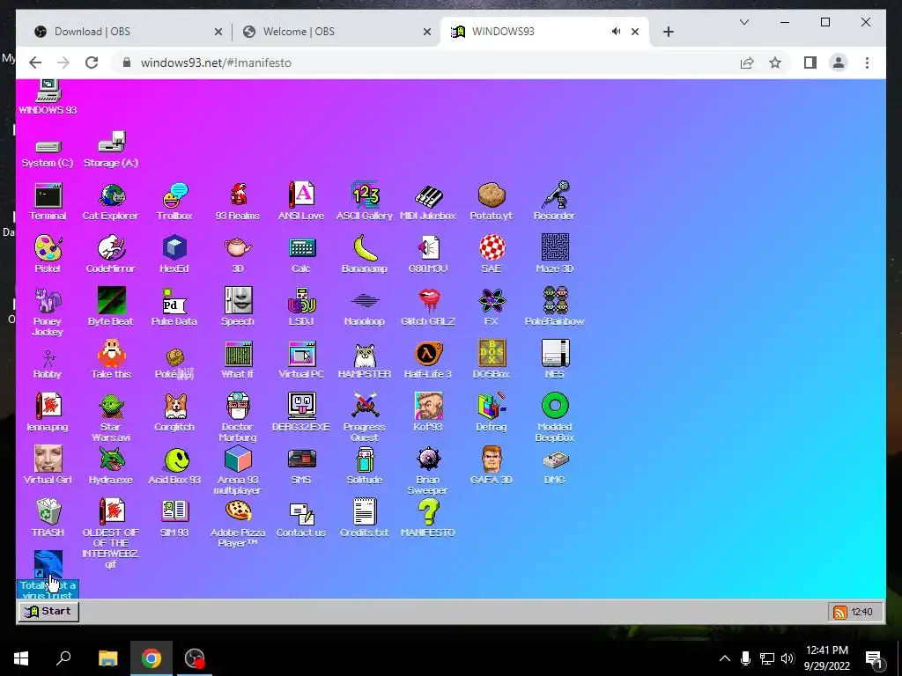Open the NES console icon

click(555, 359)
